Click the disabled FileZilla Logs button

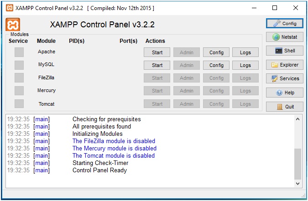click(245, 78)
